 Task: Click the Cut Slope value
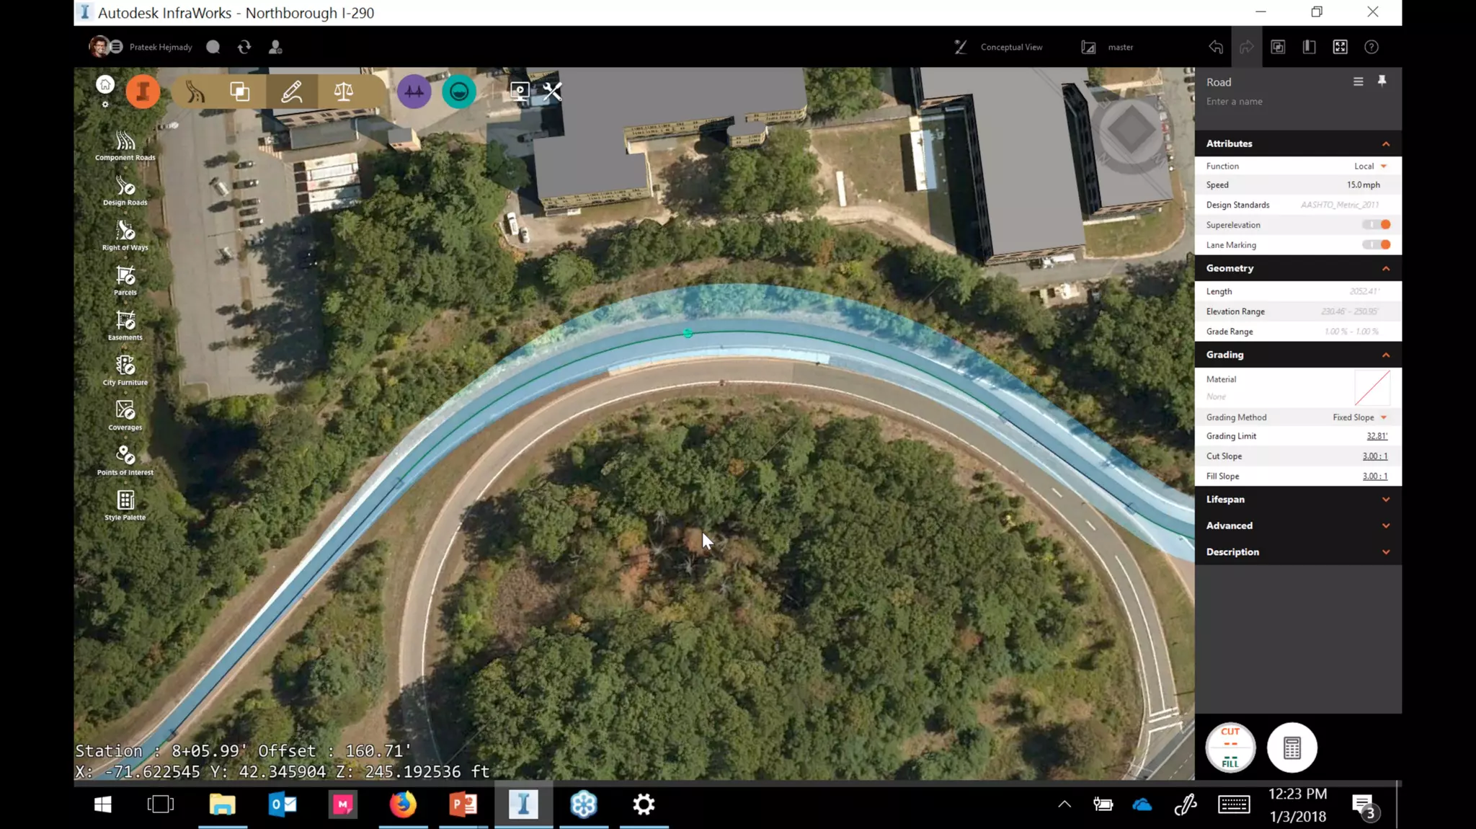point(1375,456)
